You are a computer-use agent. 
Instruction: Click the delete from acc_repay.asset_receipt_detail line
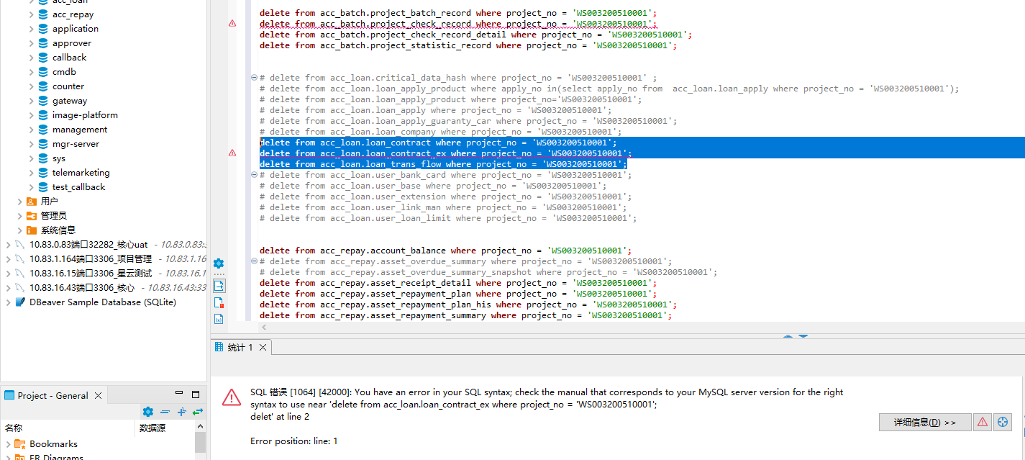[x=458, y=283]
